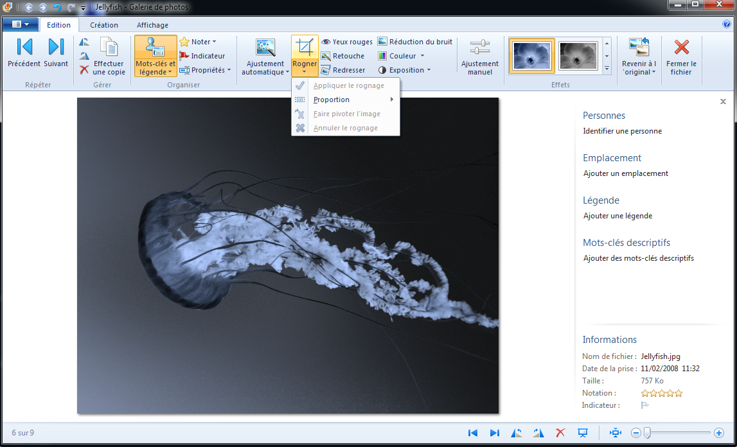
Task: Start slideshow from the bottom bar
Action: click(582, 433)
